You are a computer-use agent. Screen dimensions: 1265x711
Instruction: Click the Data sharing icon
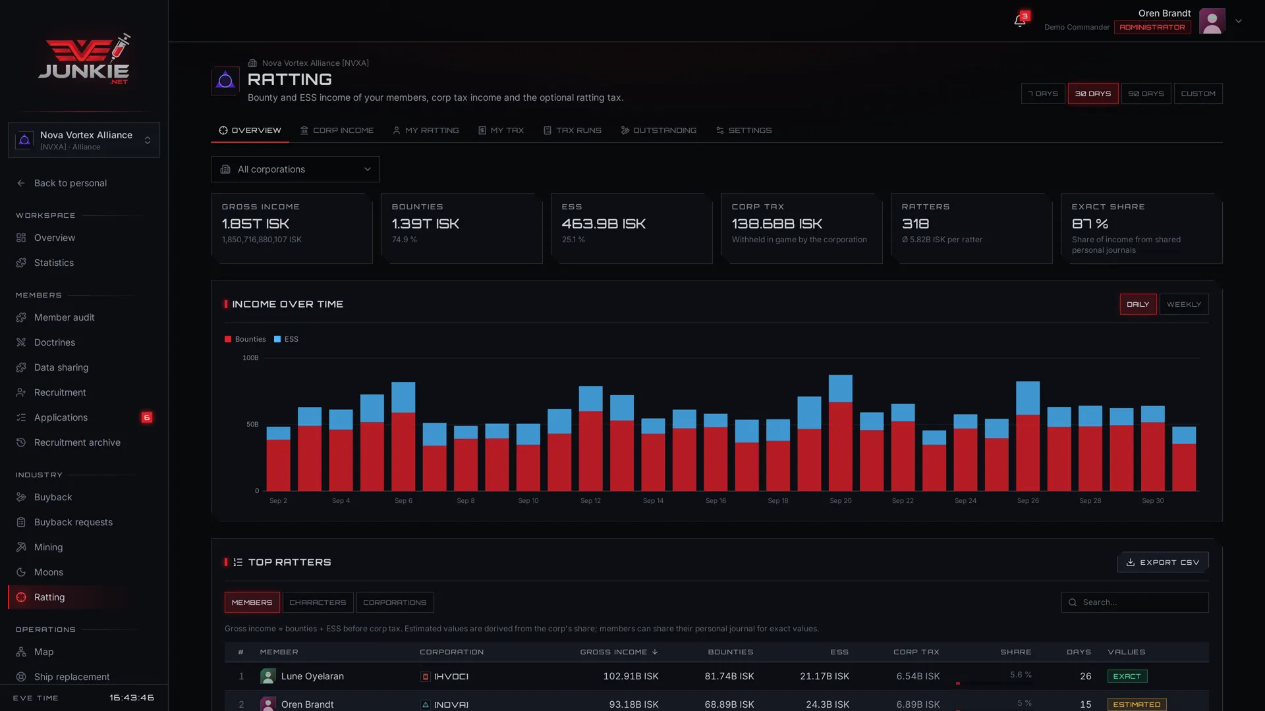[21, 367]
